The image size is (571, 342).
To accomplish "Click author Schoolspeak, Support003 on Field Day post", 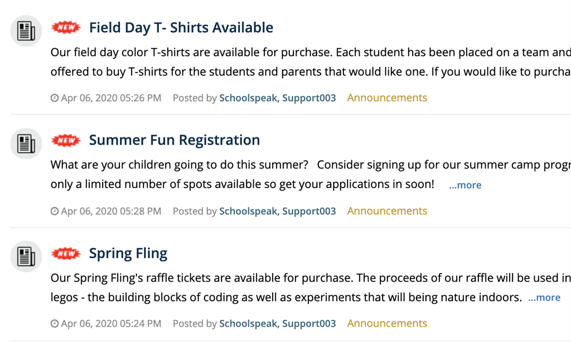I will pyautogui.click(x=277, y=98).
